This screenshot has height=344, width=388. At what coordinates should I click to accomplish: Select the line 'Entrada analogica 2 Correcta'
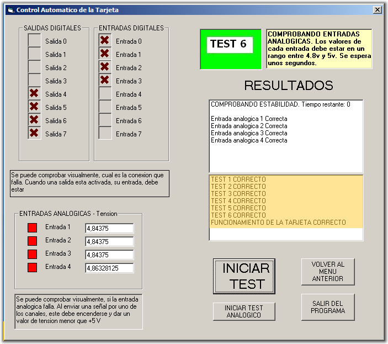click(x=249, y=126)
